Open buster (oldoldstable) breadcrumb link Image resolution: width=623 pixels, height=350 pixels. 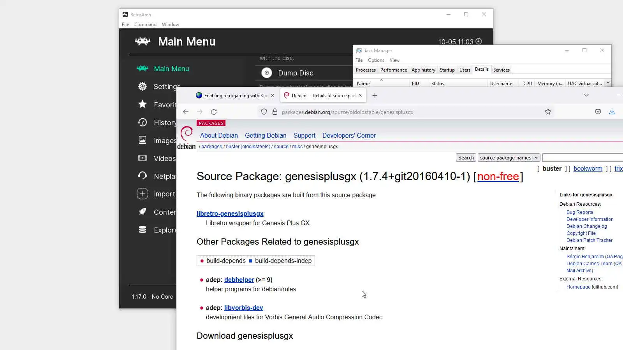click(x=248, y=147)
